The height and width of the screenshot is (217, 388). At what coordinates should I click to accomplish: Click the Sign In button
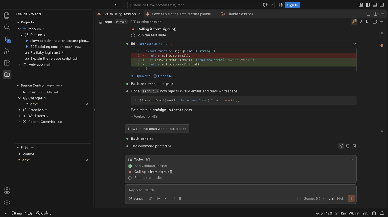coord(292,5)
